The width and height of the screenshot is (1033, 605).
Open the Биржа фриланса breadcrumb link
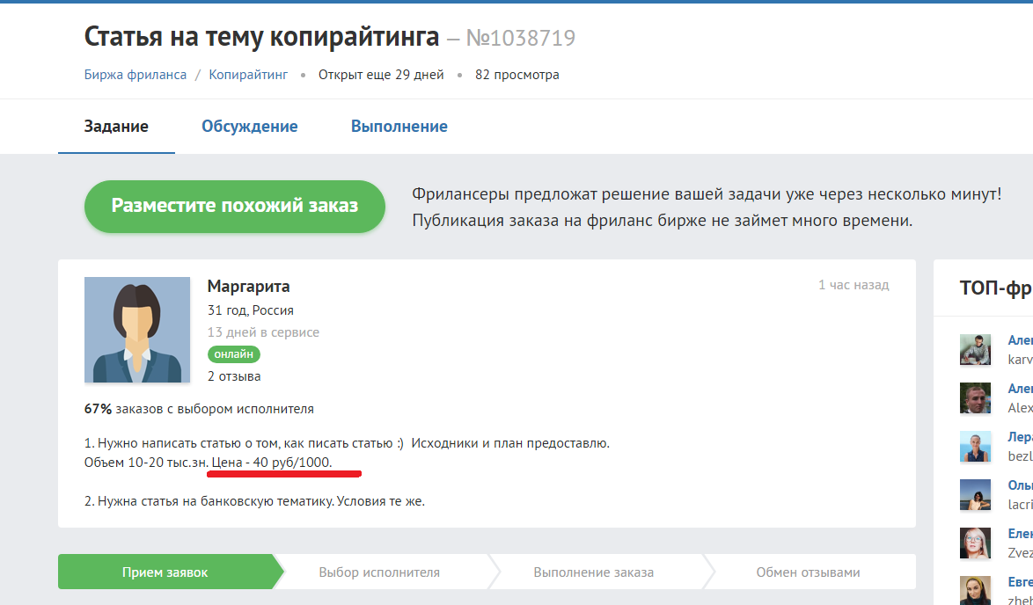[x=135, y=75]
